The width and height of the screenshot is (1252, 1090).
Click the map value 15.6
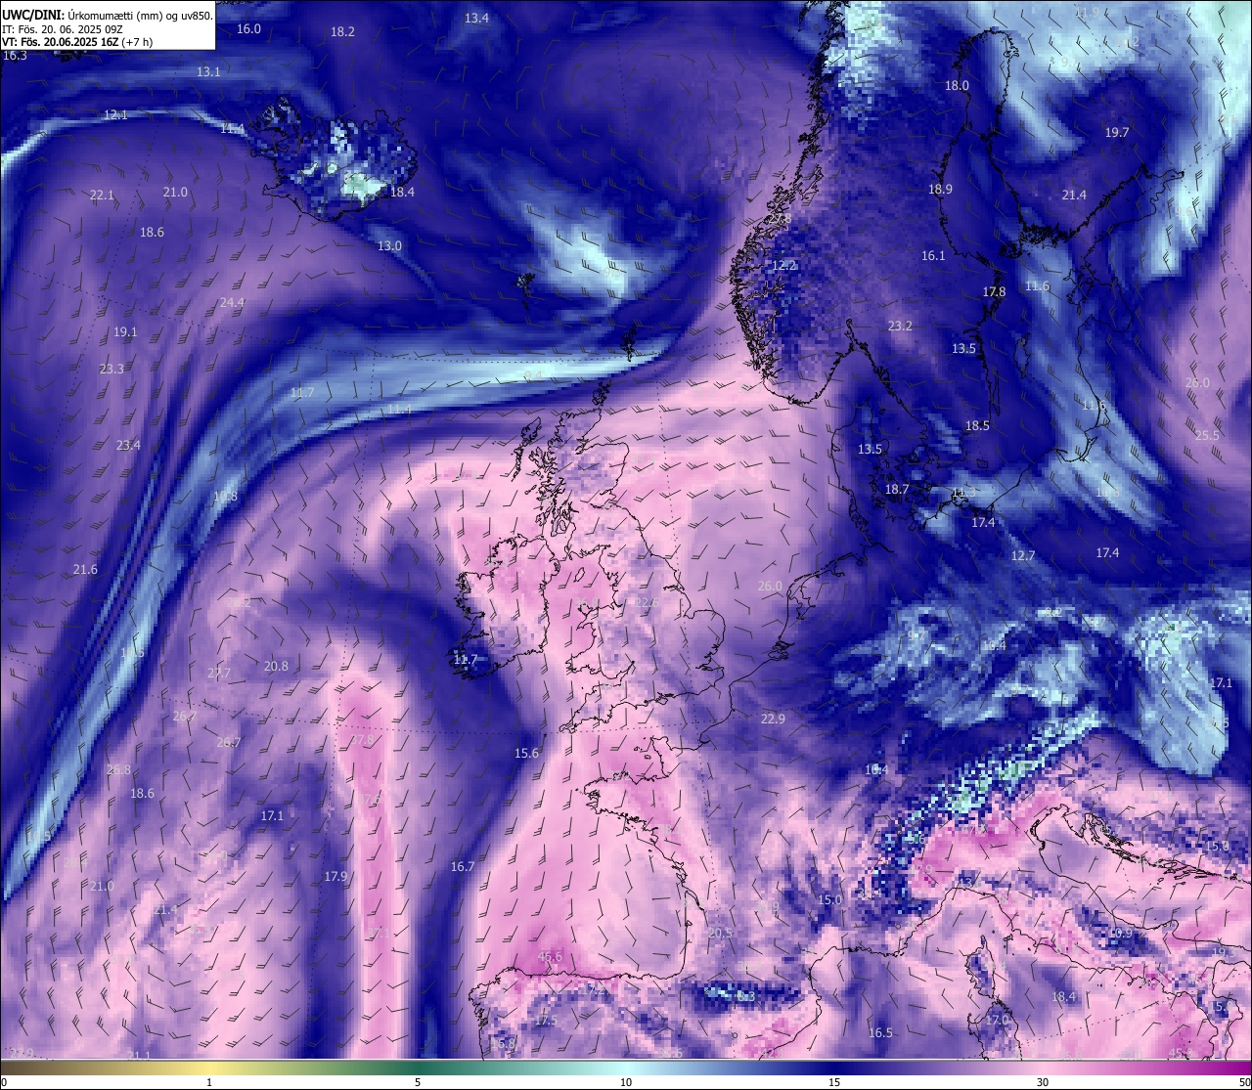click(526, 754)
